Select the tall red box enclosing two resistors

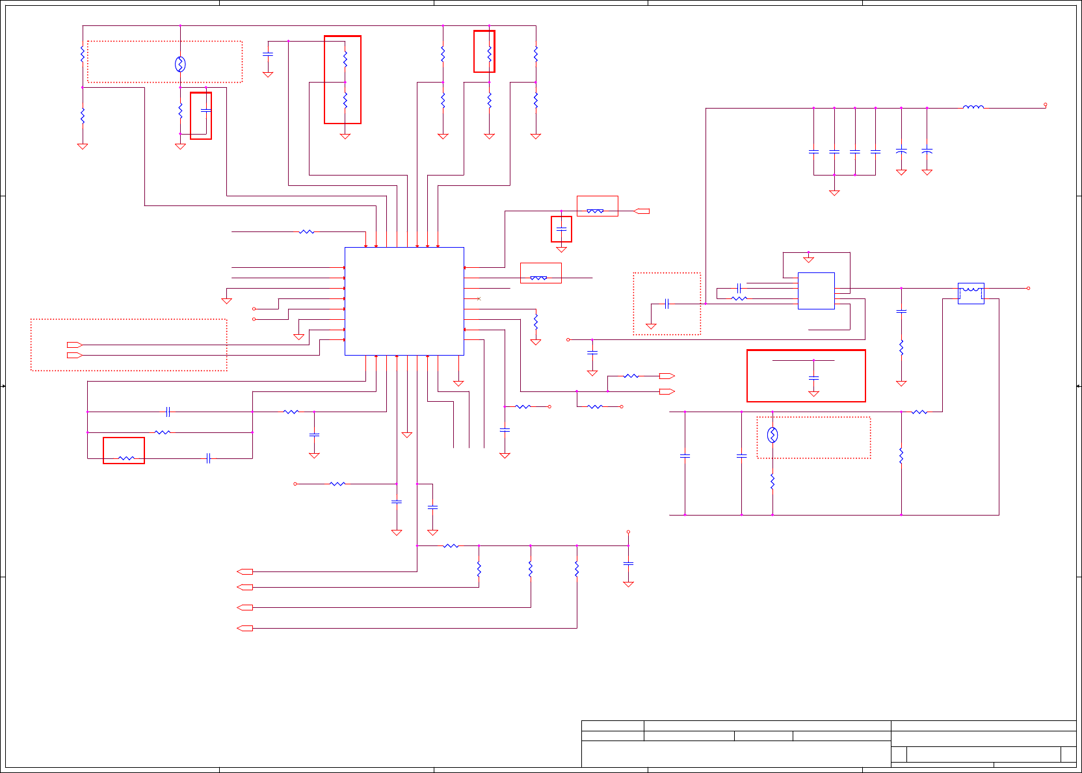click(x=343, y=79)
